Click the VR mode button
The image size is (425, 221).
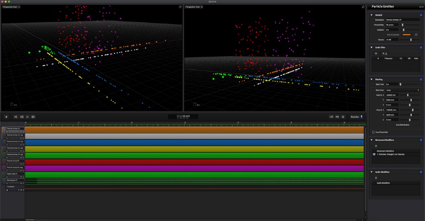[x=337, y=116]
